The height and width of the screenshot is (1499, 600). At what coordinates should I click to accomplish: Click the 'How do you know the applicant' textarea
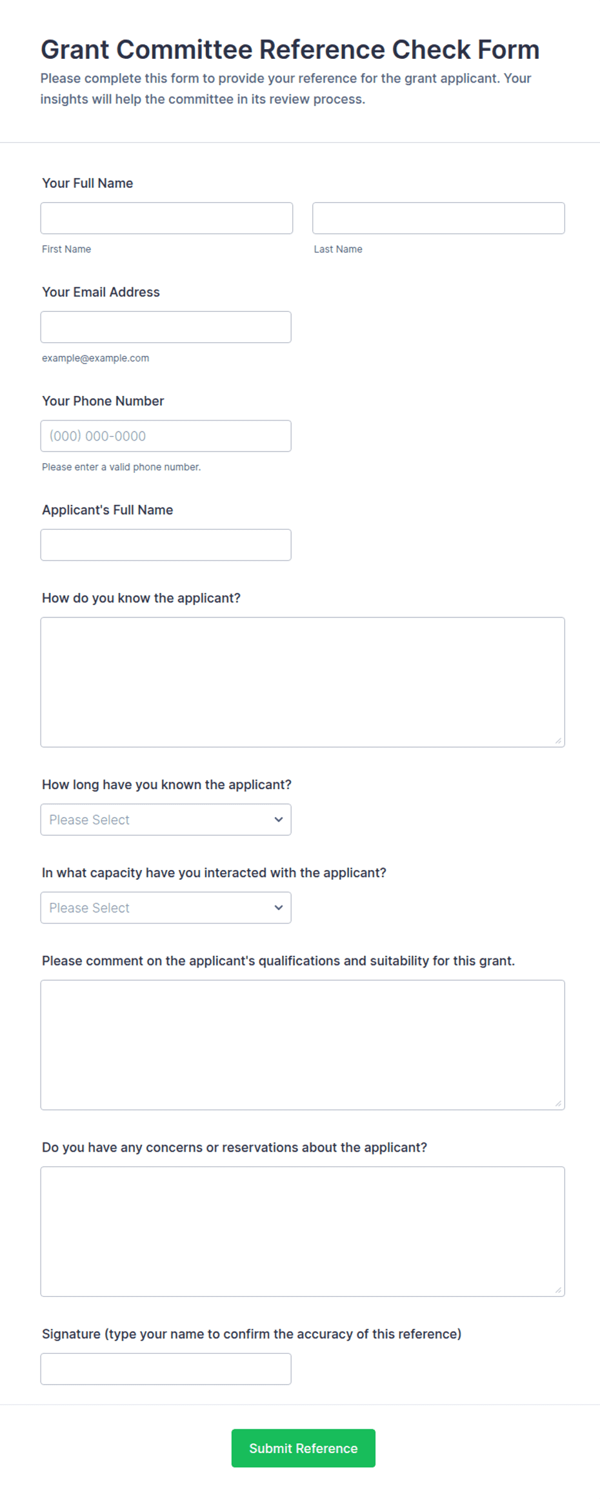[x=303, y=682]
